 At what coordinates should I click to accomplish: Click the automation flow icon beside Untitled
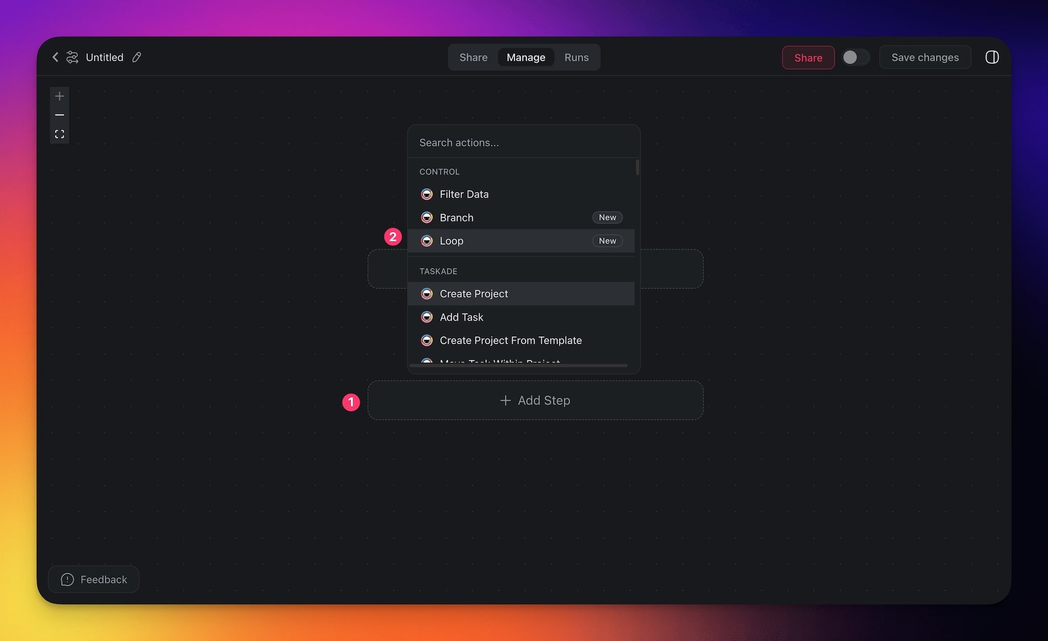coord(72,57)
